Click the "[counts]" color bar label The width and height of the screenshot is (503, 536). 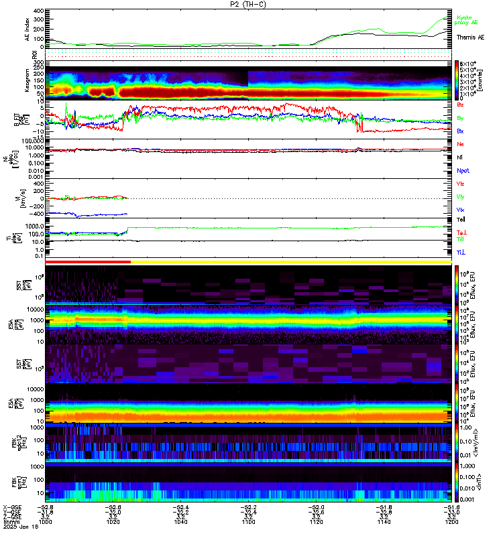click(x=480, y=80)
